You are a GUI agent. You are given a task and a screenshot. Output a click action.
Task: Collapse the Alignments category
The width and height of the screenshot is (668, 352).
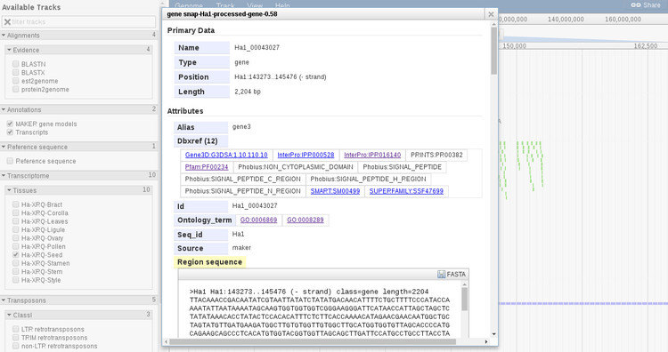point(78,36)
